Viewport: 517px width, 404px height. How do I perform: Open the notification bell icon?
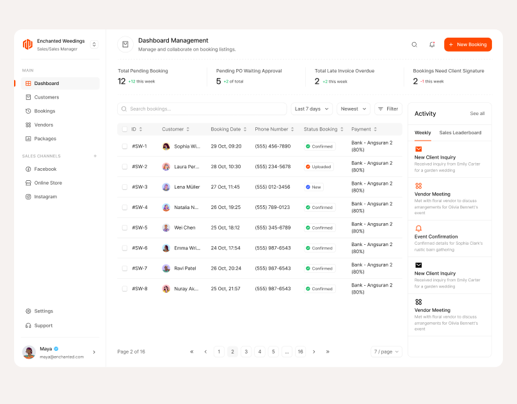[432, 44]
